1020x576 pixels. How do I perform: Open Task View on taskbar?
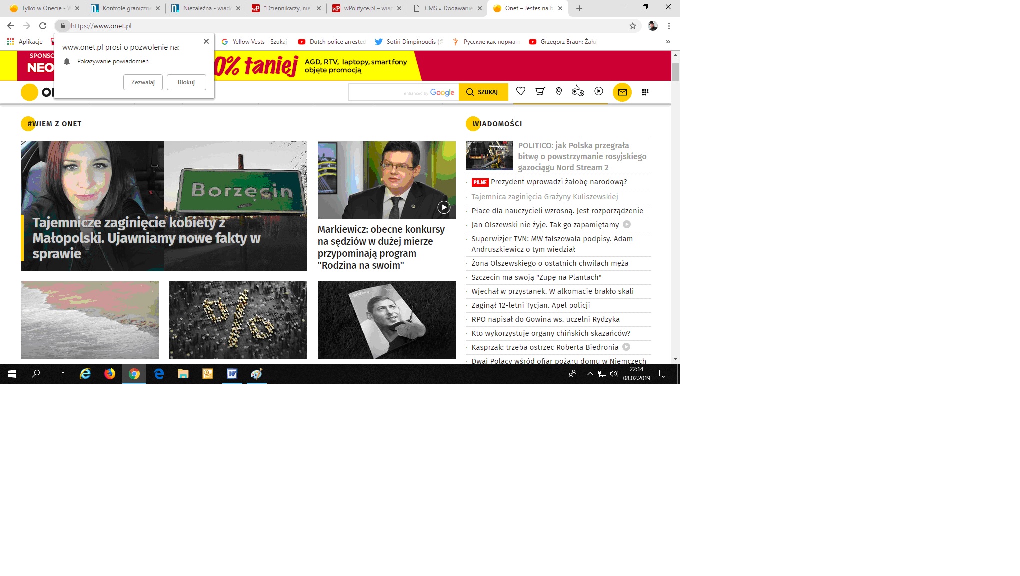60,374
